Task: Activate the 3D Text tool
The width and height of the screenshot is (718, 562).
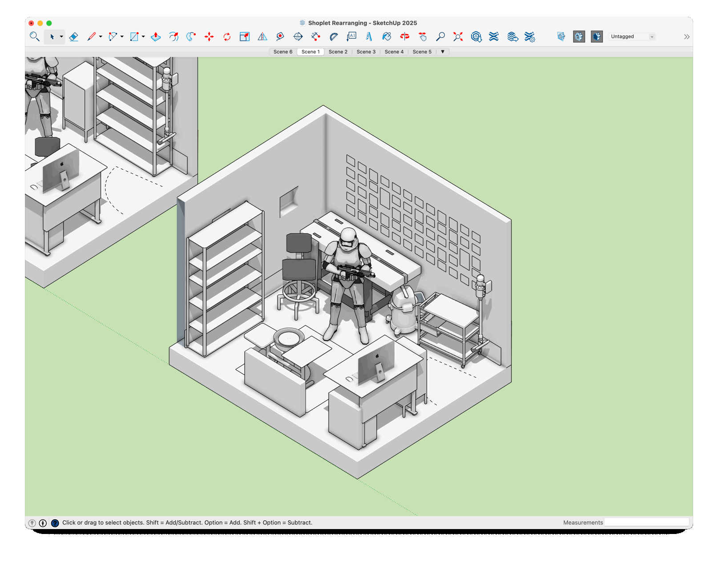Action: [369, 36]
